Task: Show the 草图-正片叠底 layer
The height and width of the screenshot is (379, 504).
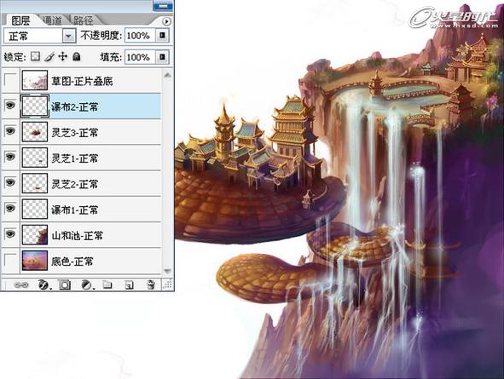Action: 10,80
